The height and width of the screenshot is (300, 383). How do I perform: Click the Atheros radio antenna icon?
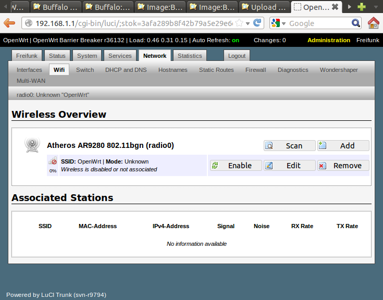[x=32, y=146]
